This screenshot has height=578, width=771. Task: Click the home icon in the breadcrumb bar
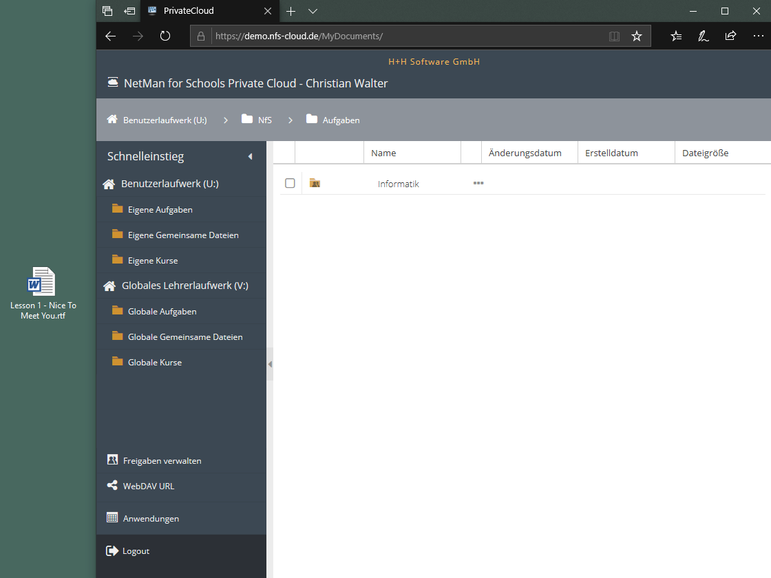(112, 120)
